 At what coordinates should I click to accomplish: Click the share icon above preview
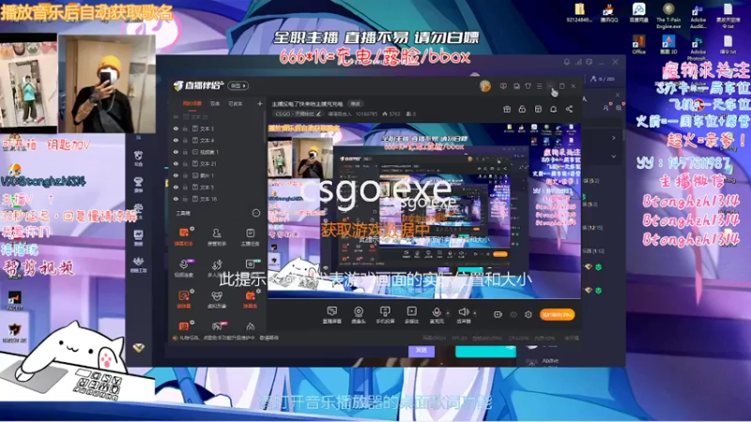[x=569, y=110]
